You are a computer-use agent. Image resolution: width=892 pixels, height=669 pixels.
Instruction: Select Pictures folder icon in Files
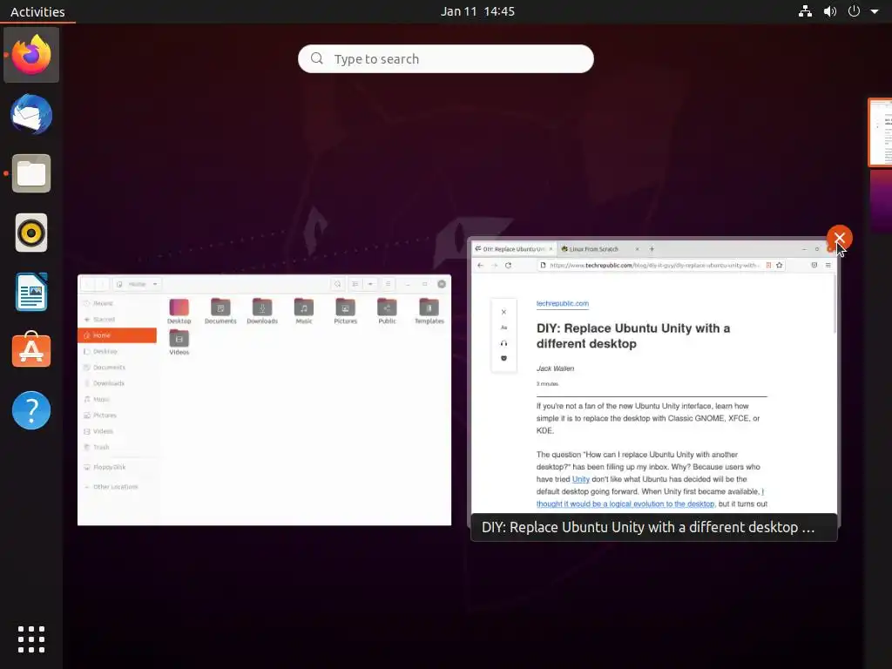[x=345, y=311]
